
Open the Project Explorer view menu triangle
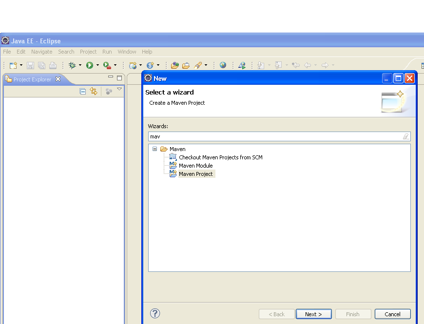click(119, 89)
